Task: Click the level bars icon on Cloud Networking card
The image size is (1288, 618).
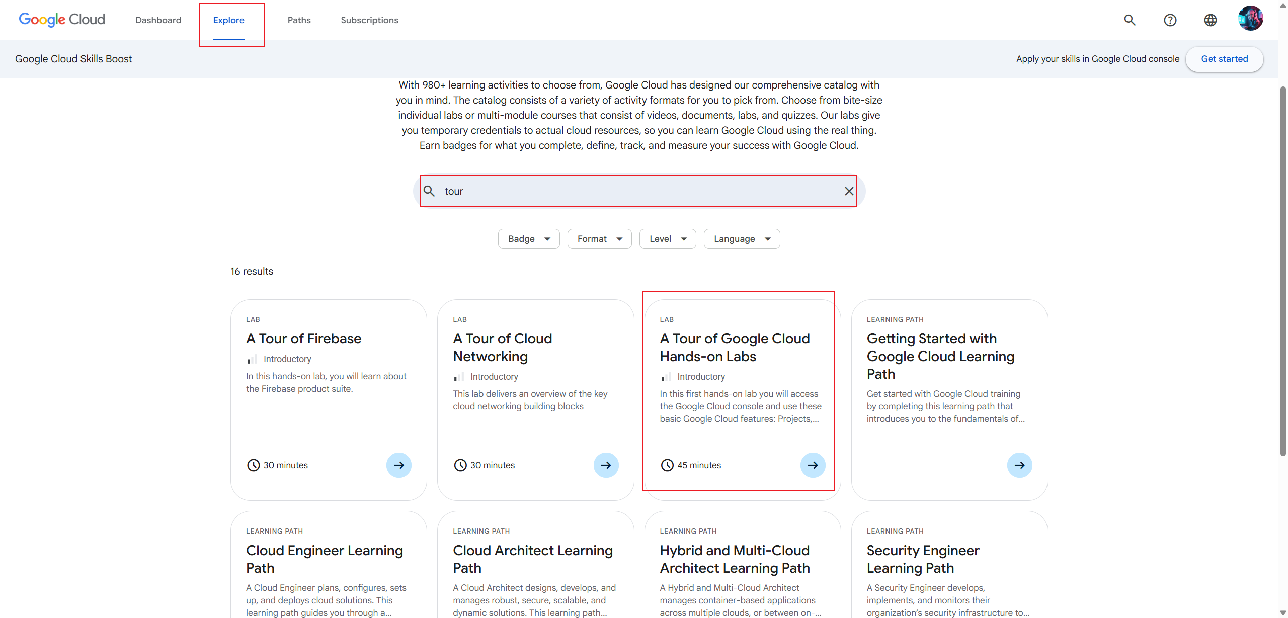Action: 459,377
